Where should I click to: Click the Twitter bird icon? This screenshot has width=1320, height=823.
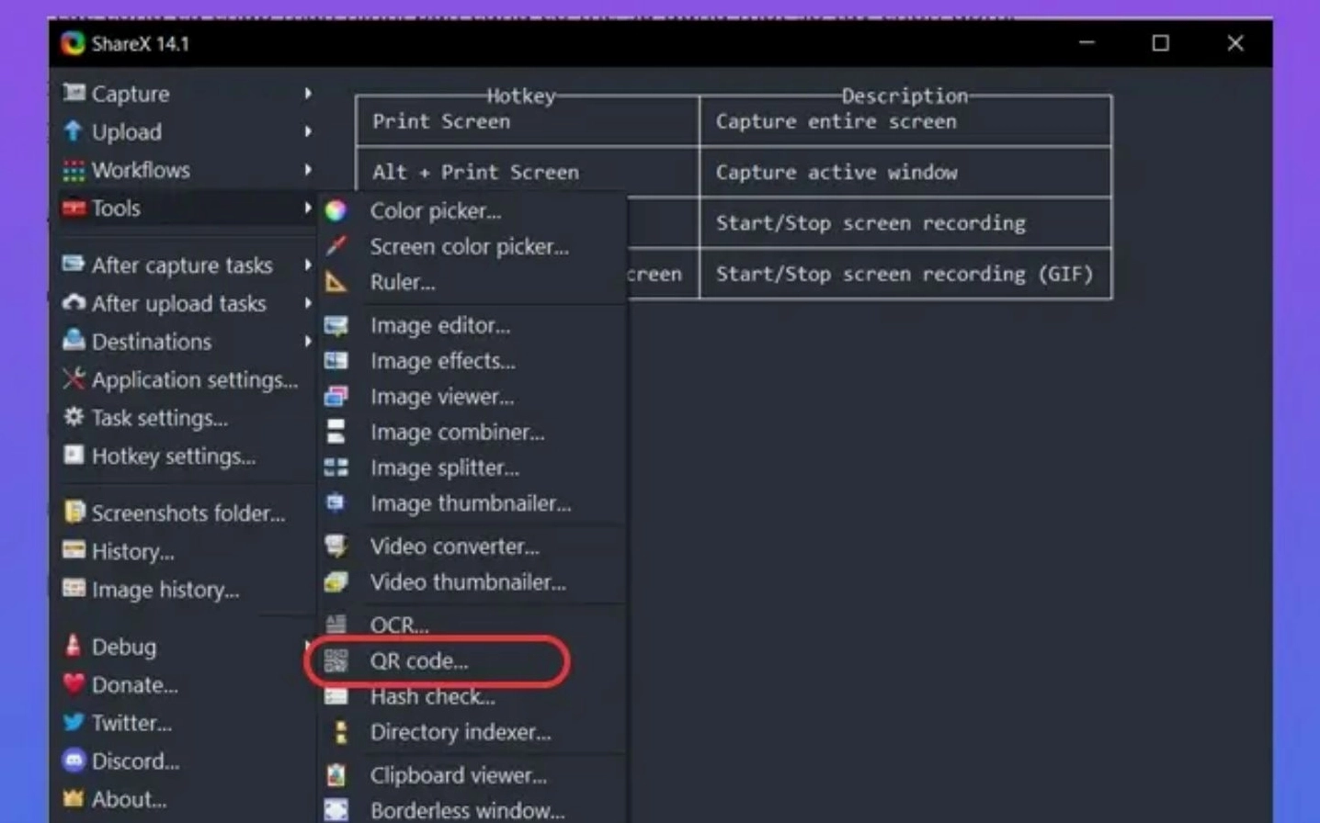74,723
